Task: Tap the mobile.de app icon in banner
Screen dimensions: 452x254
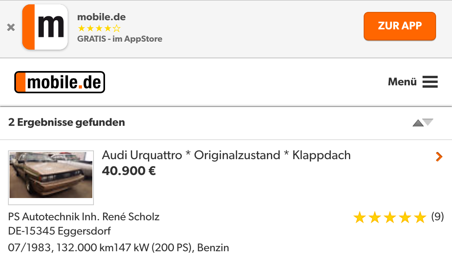Action: coord(45,27)
